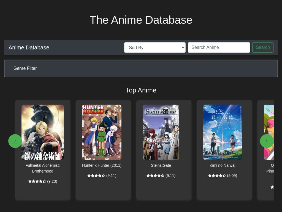The image size is (282, 212).
Task: Open the Kimi no Na wa. poster image
Action: [223, 132]
